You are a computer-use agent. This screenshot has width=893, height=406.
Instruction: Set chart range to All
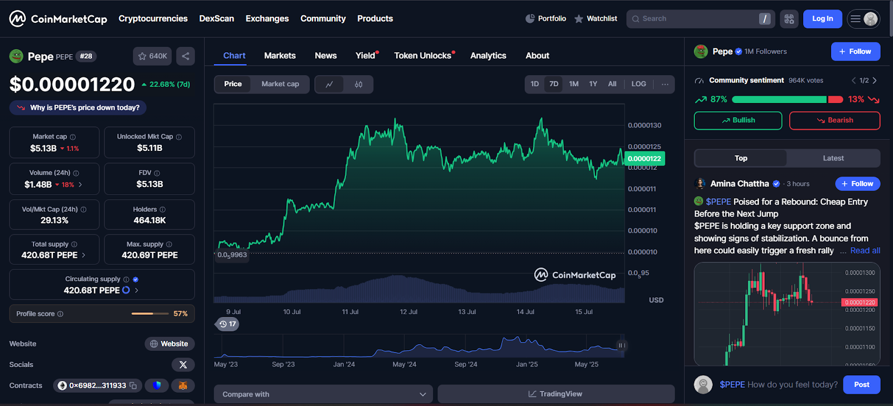612,84
